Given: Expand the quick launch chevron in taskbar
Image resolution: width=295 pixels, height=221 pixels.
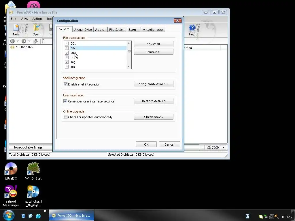Looking at the screenshot, I should [45, 211].
